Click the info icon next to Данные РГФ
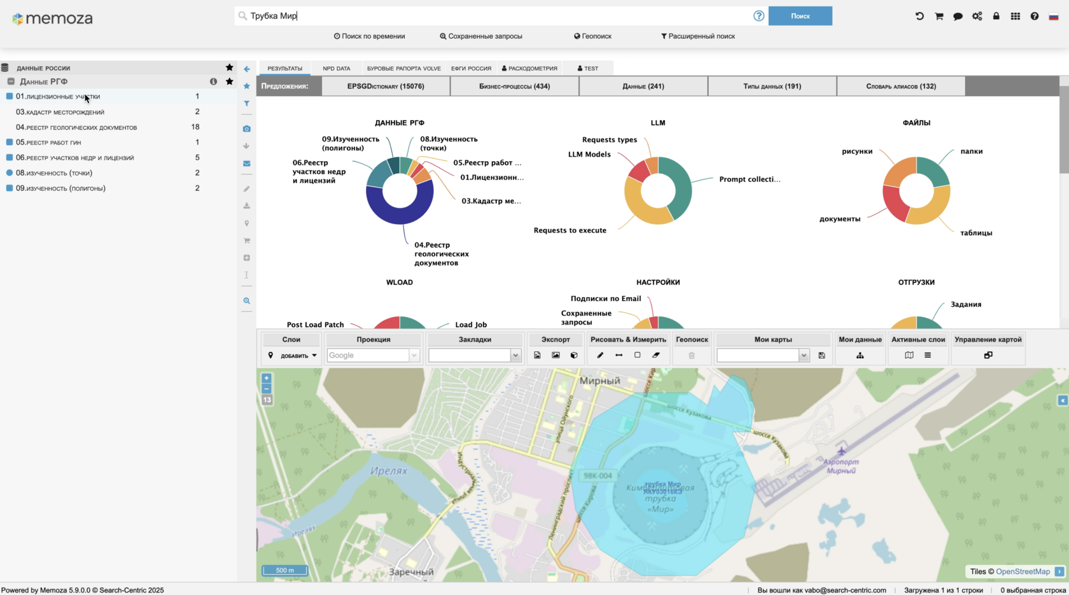This screenshot has width=1069, height=595. pyautogui.click(x=213, y=81)
